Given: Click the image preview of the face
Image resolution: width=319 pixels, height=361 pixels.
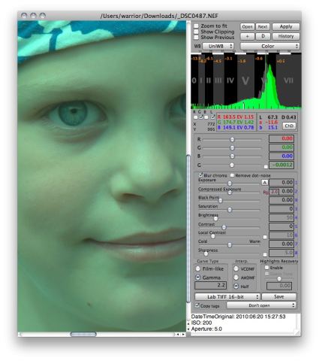Looking at the screenshot, I should [x=102, y=176].
